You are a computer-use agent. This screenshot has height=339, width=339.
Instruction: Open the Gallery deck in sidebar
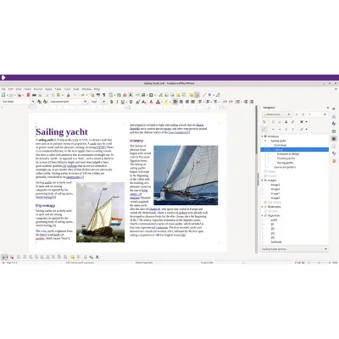click(x=334, y=131)
